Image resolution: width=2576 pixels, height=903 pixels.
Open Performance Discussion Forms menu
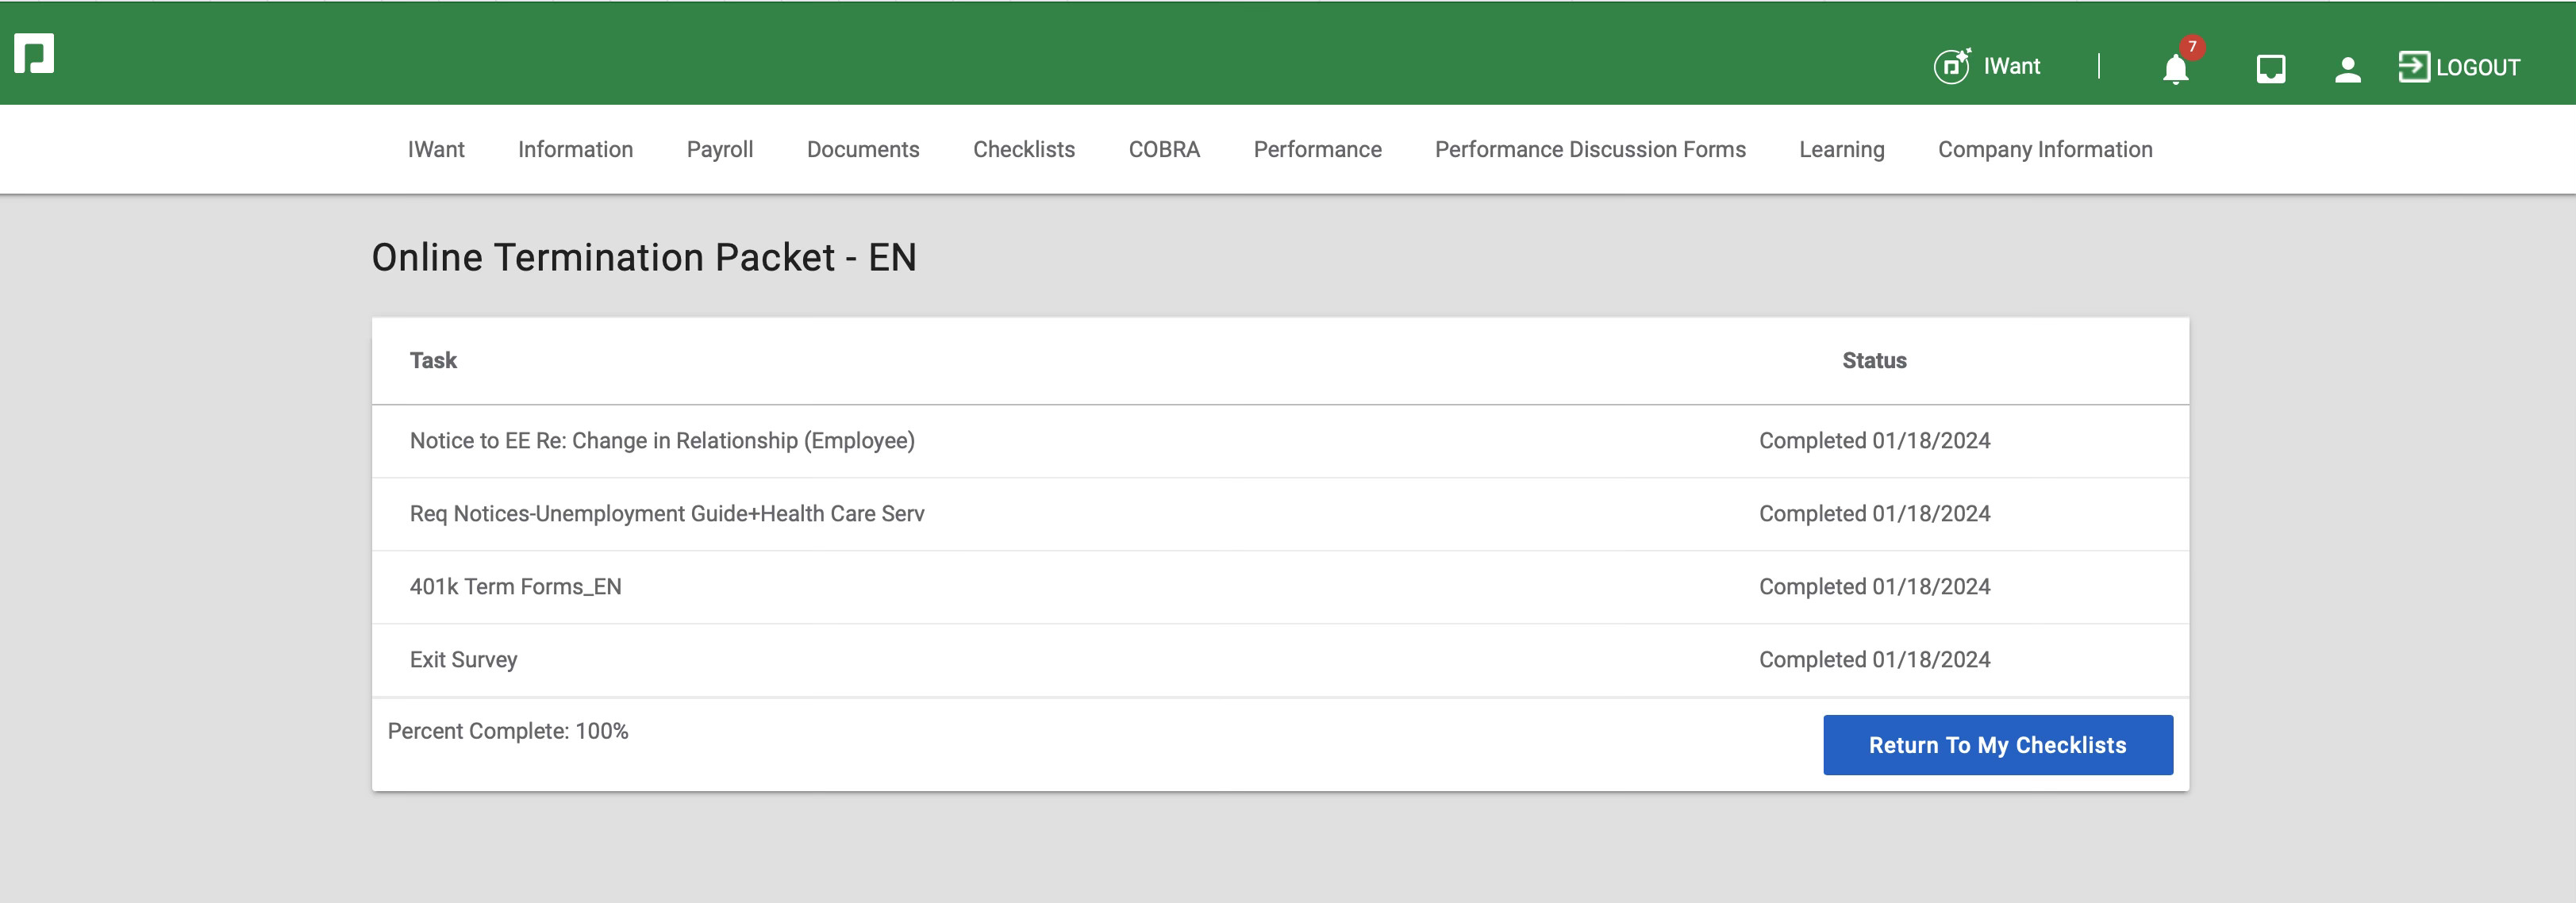1589,149
